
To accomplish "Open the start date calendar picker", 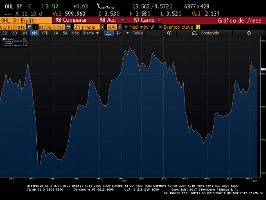I will 30,27.
